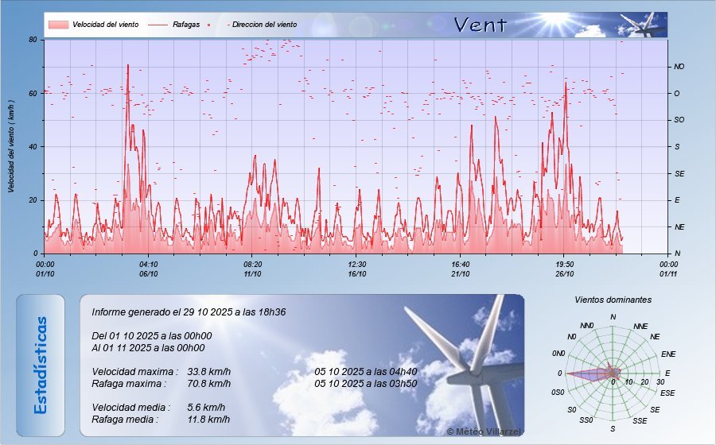Click the 12:30 16/10 time axis marker
Screen dimensions: 716x445
(357, 269)
